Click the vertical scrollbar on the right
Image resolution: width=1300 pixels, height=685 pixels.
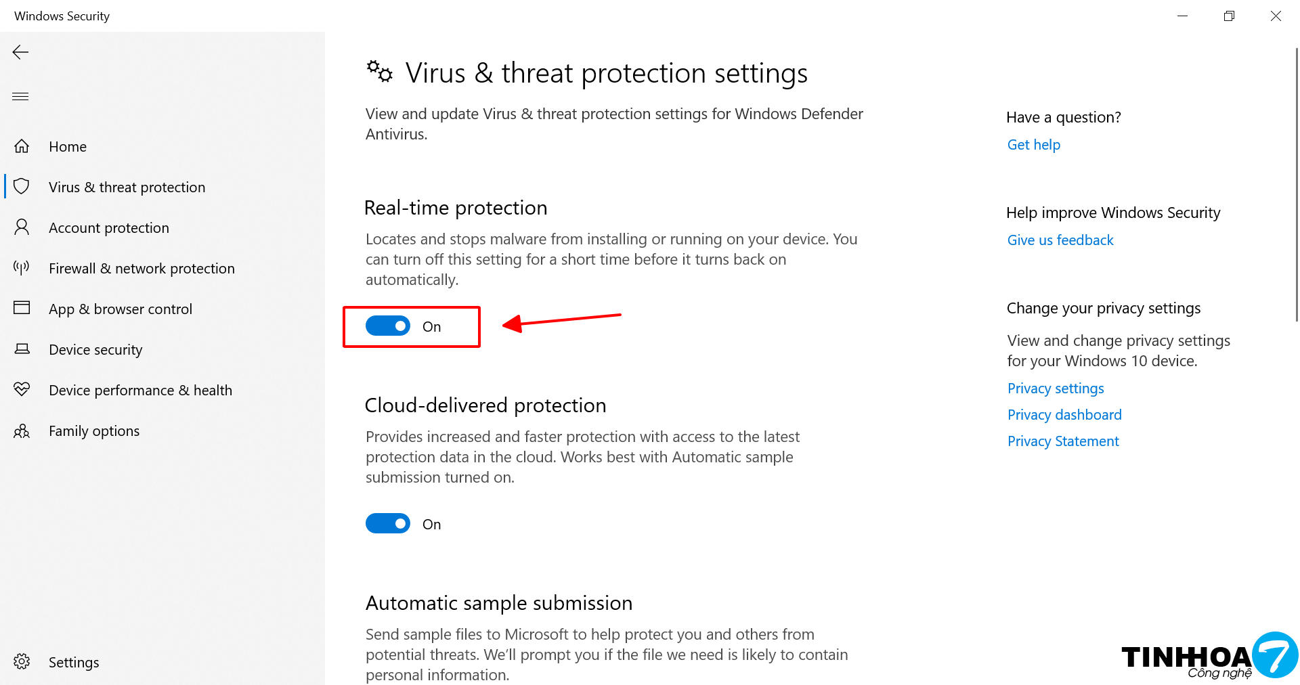[x=1296, y=184]
